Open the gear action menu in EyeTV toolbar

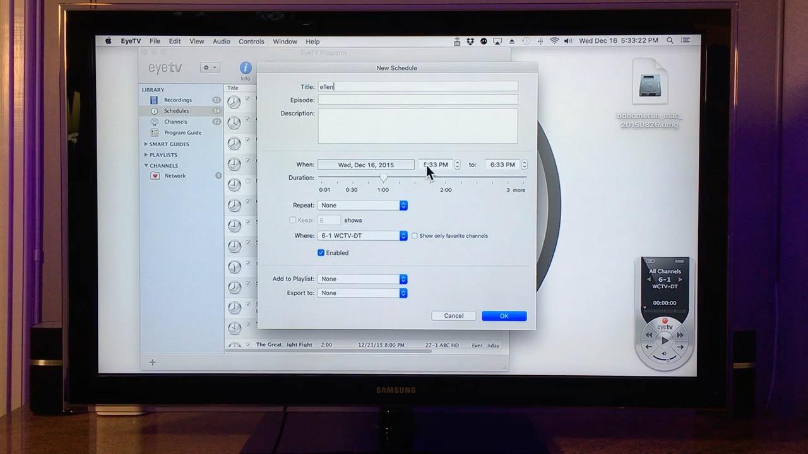point(209,67)
